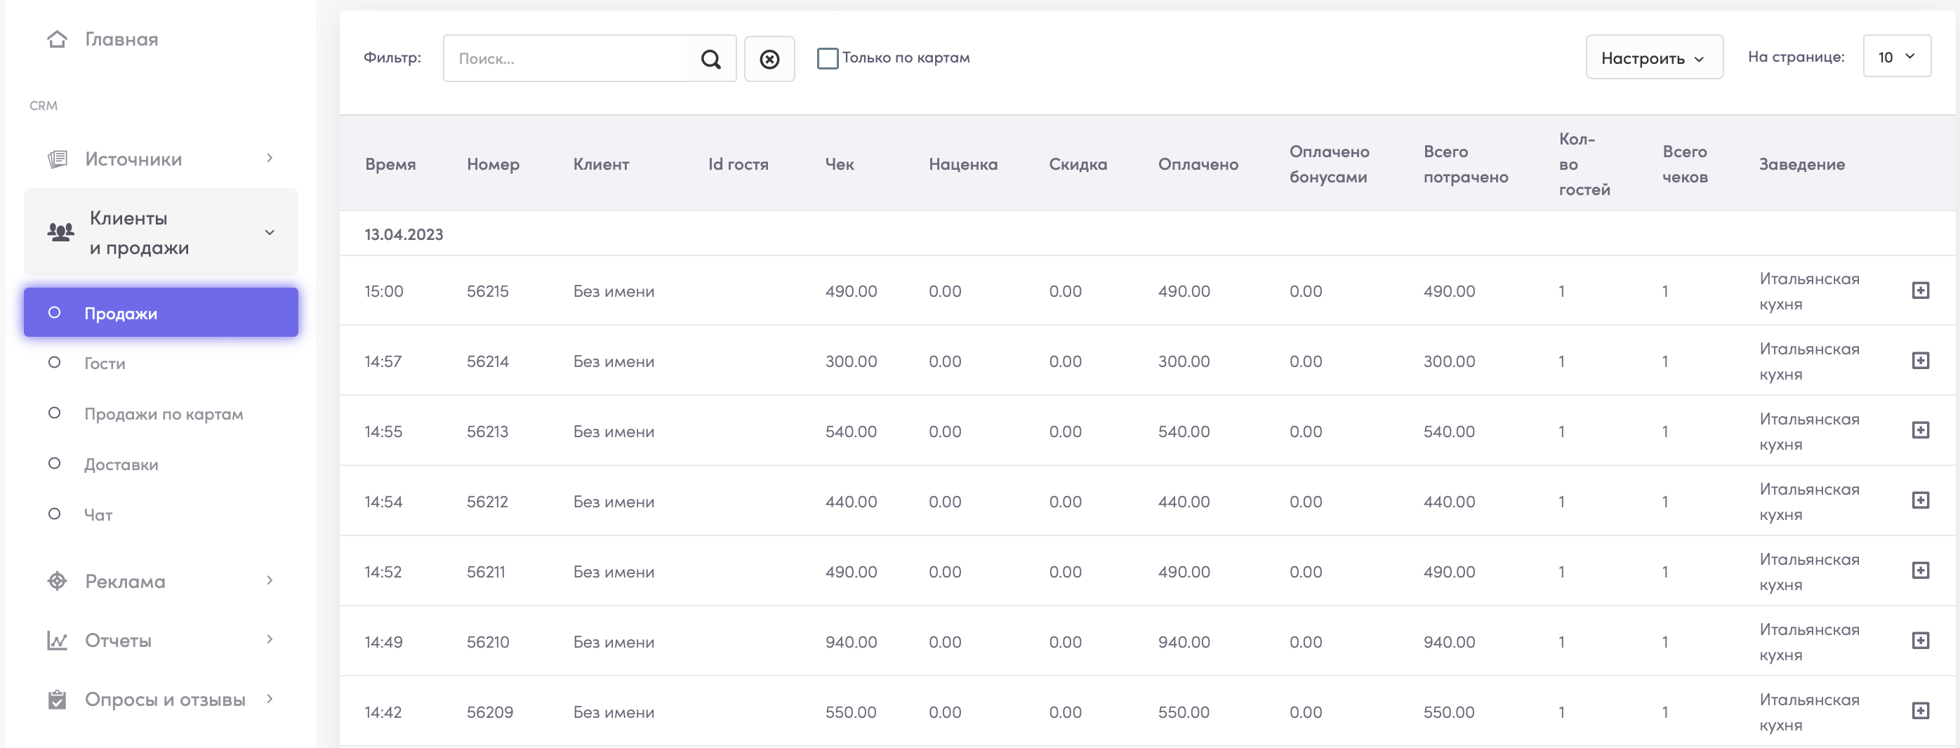This screenshot has height=748, width=1960.
Task: Click time 14:55 in the table
Action: pos(383,431)
